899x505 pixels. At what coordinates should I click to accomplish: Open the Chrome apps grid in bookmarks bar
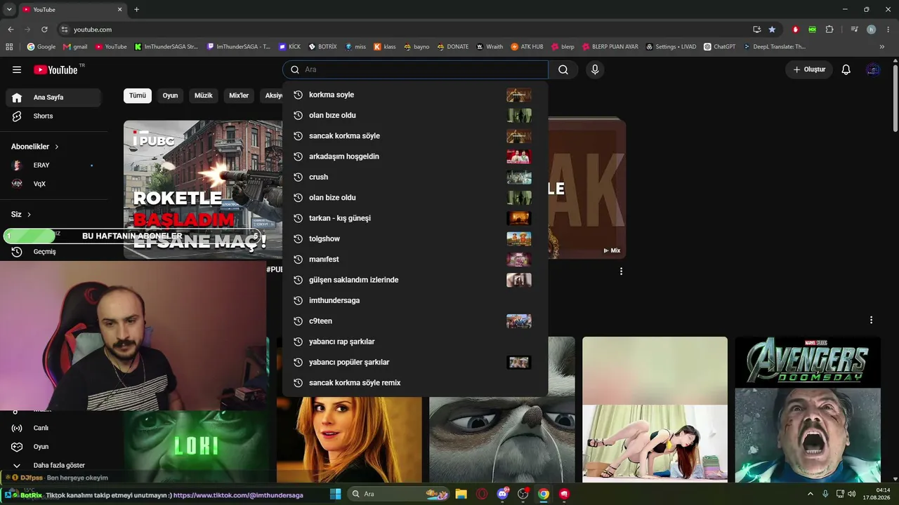click(9, 47)
